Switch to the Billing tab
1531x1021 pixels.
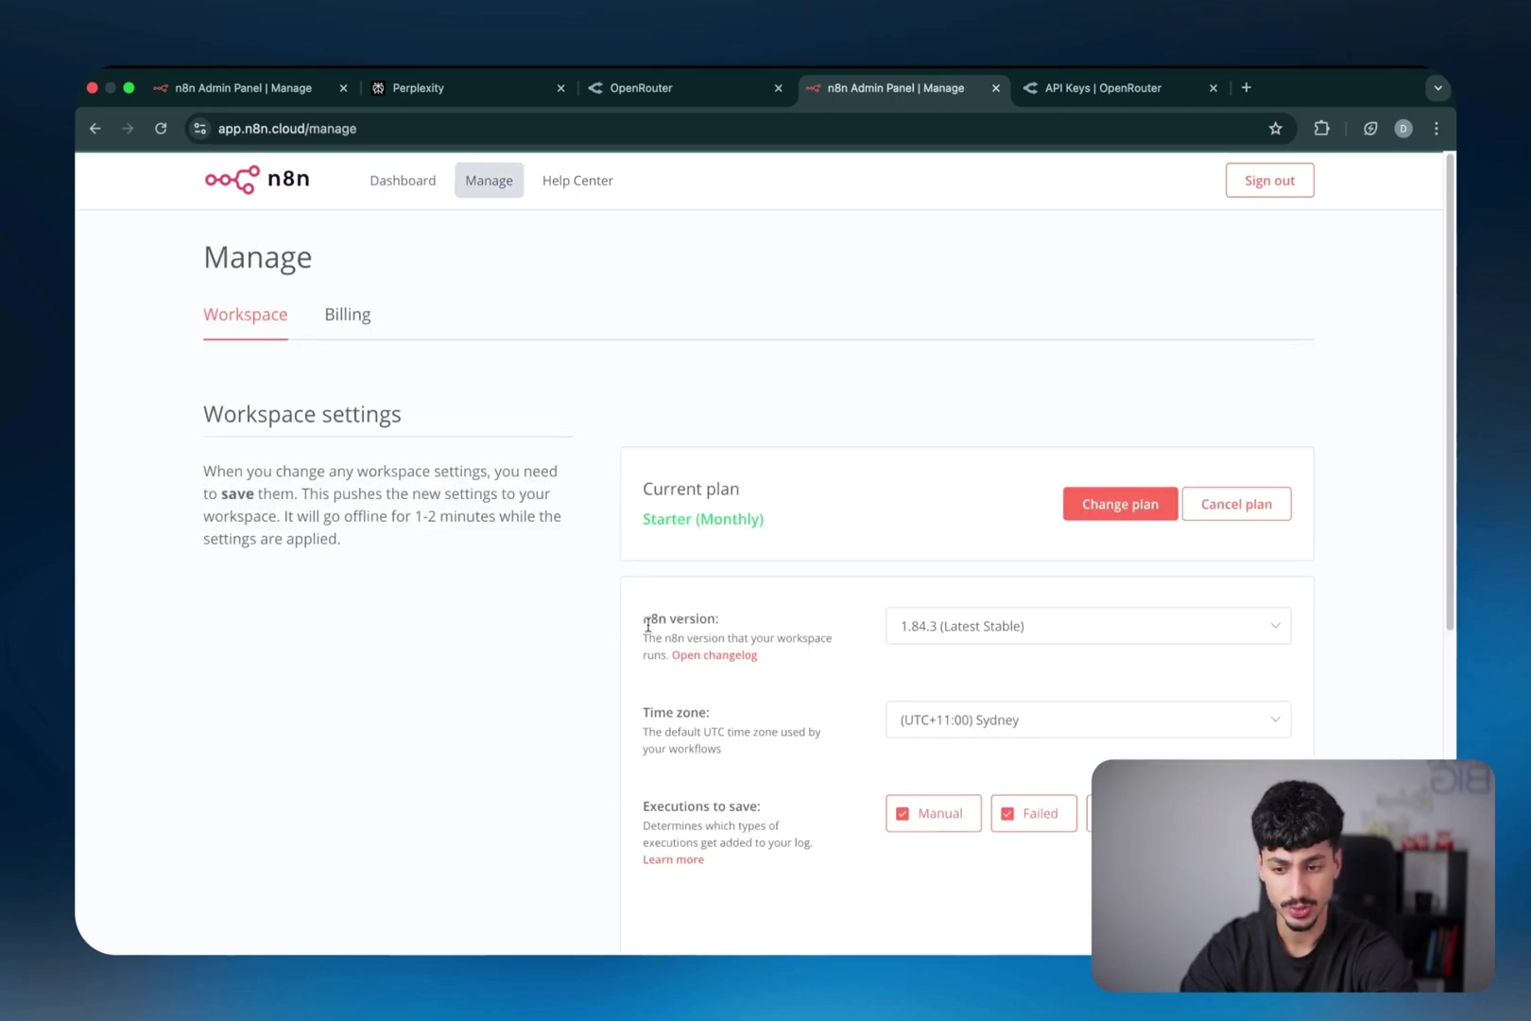[348, 315]
